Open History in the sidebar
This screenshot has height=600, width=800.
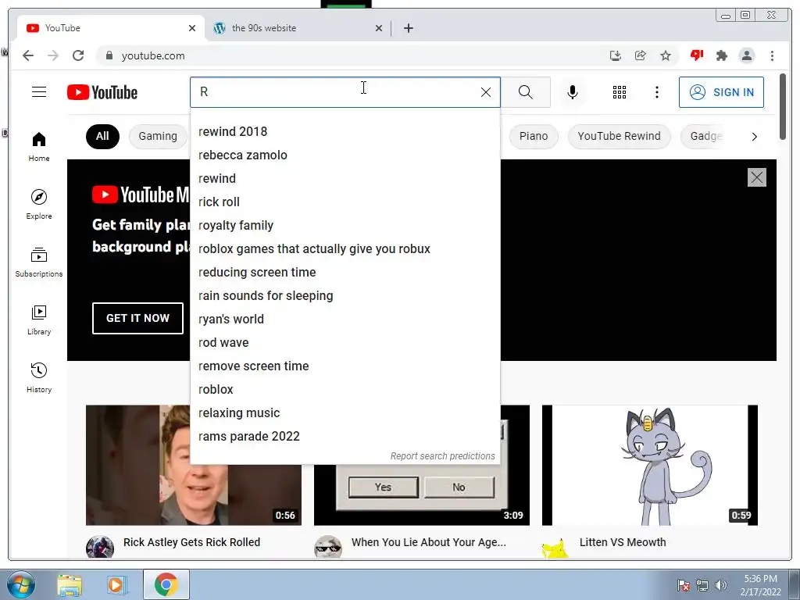[39, 377]
